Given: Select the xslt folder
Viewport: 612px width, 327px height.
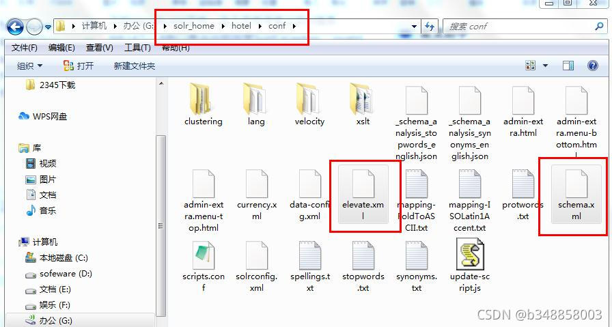Looking at the screenshot, I should pyautogui.click(x=363, y=104).
